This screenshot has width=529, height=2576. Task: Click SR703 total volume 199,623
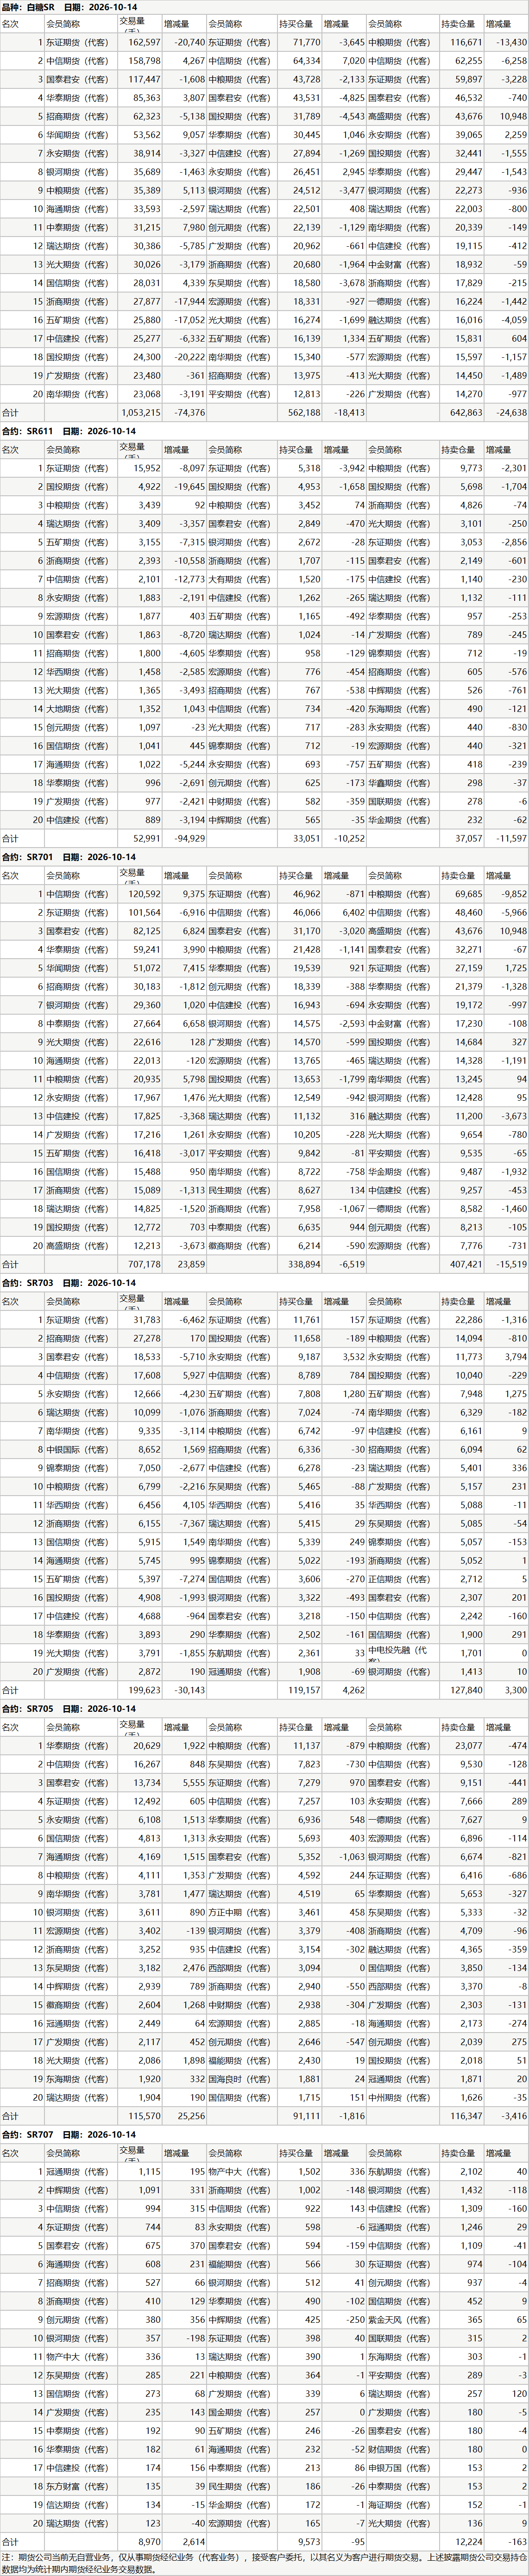coord(145,1690)
